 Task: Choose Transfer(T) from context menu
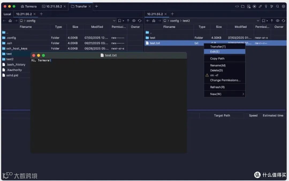click(x=225, y=47)
